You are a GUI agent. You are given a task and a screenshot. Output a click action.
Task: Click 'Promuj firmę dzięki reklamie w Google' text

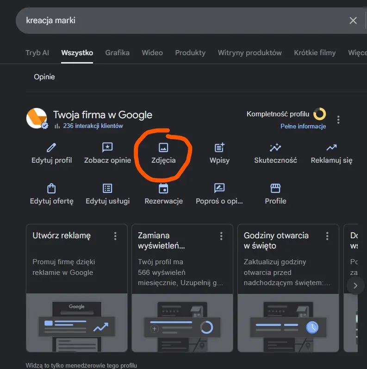(x=64, y=267)
